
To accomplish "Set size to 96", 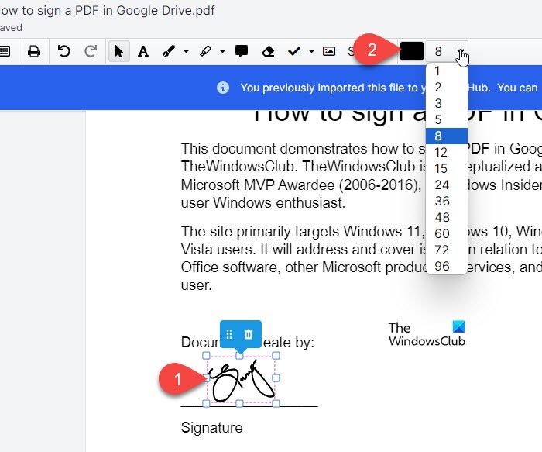I will click(447, 266).
